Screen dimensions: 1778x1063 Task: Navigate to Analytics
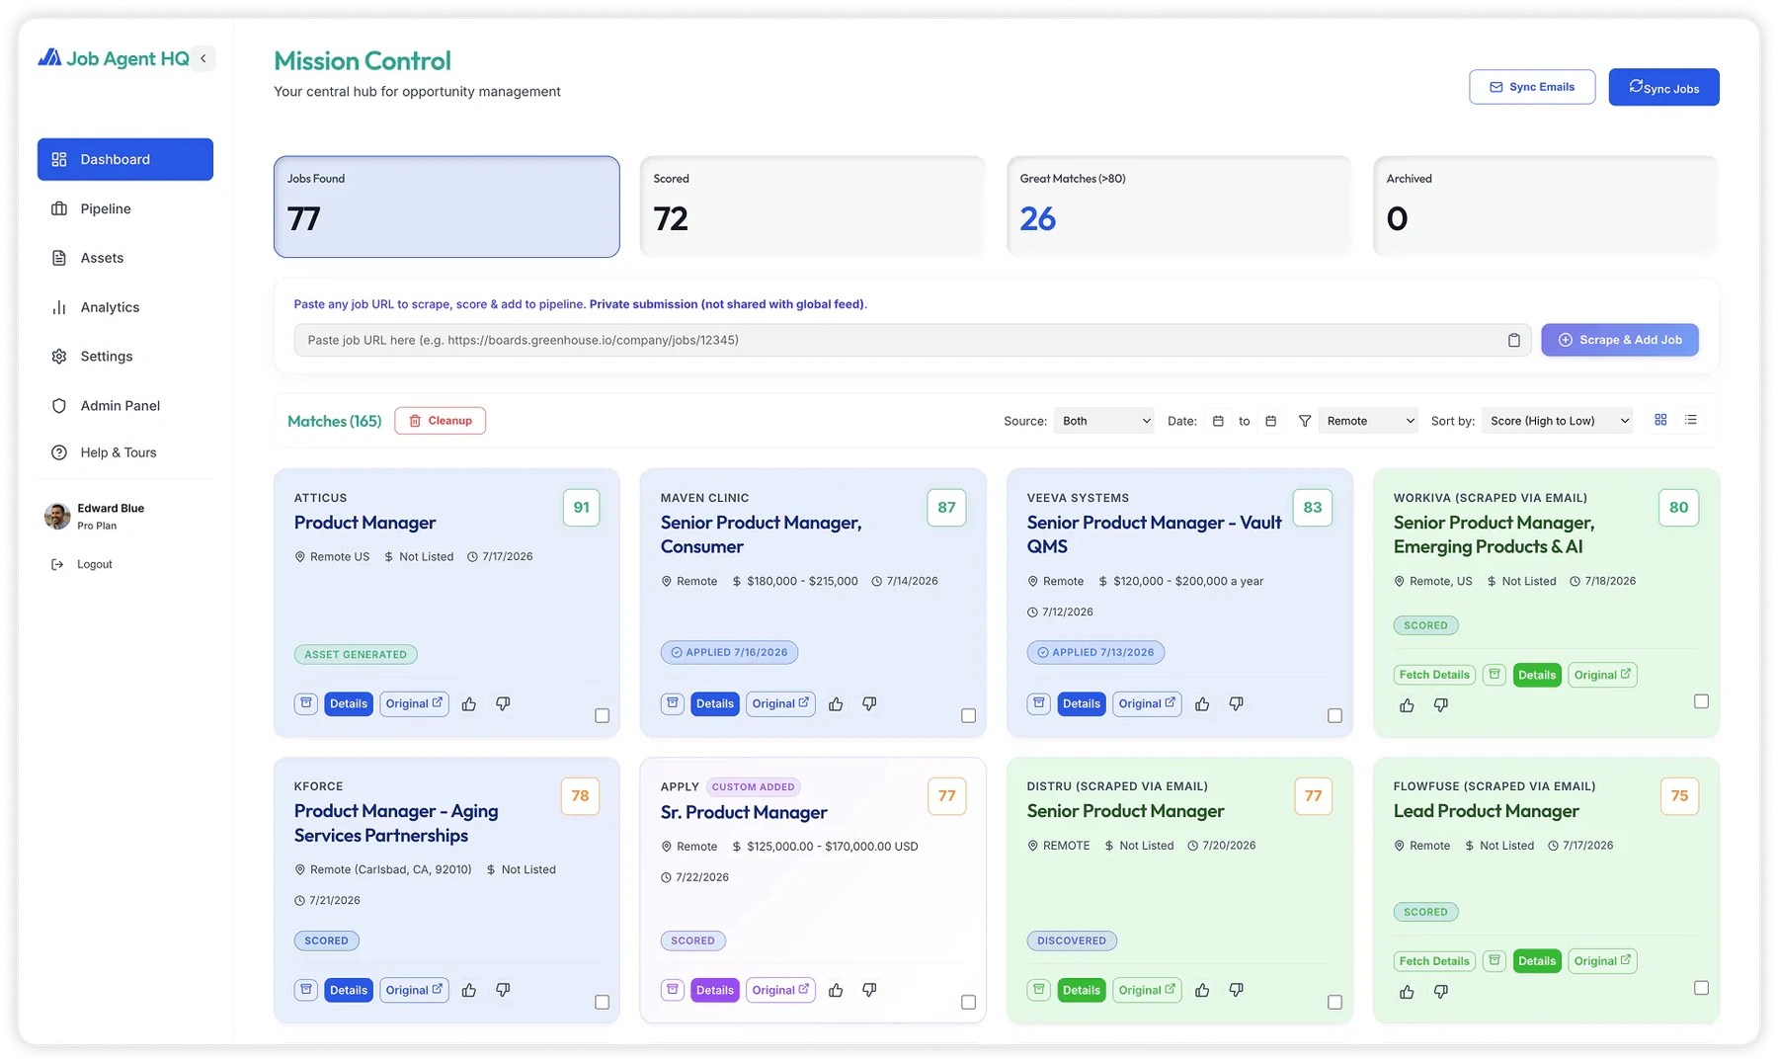[125, 307]
